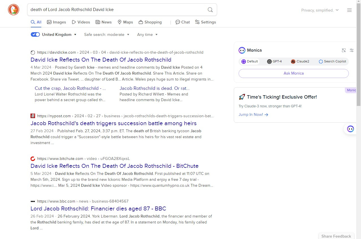Viewport: 361px width, 239px height.
Task: Open Chat from the search bar
Action: (183, 22)
